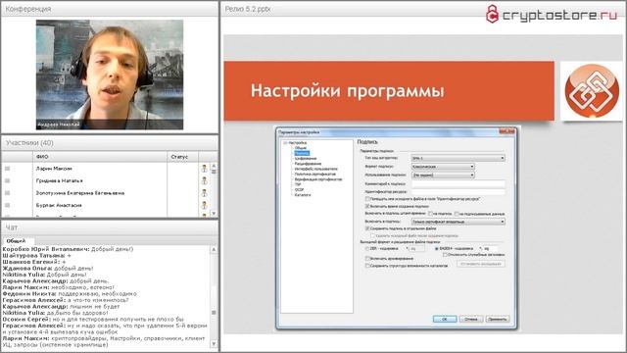The width and height of the screenshot is (627, 353).
Task: Click the chat panel scrollbar thumb
Action: (x=214, y=312)
